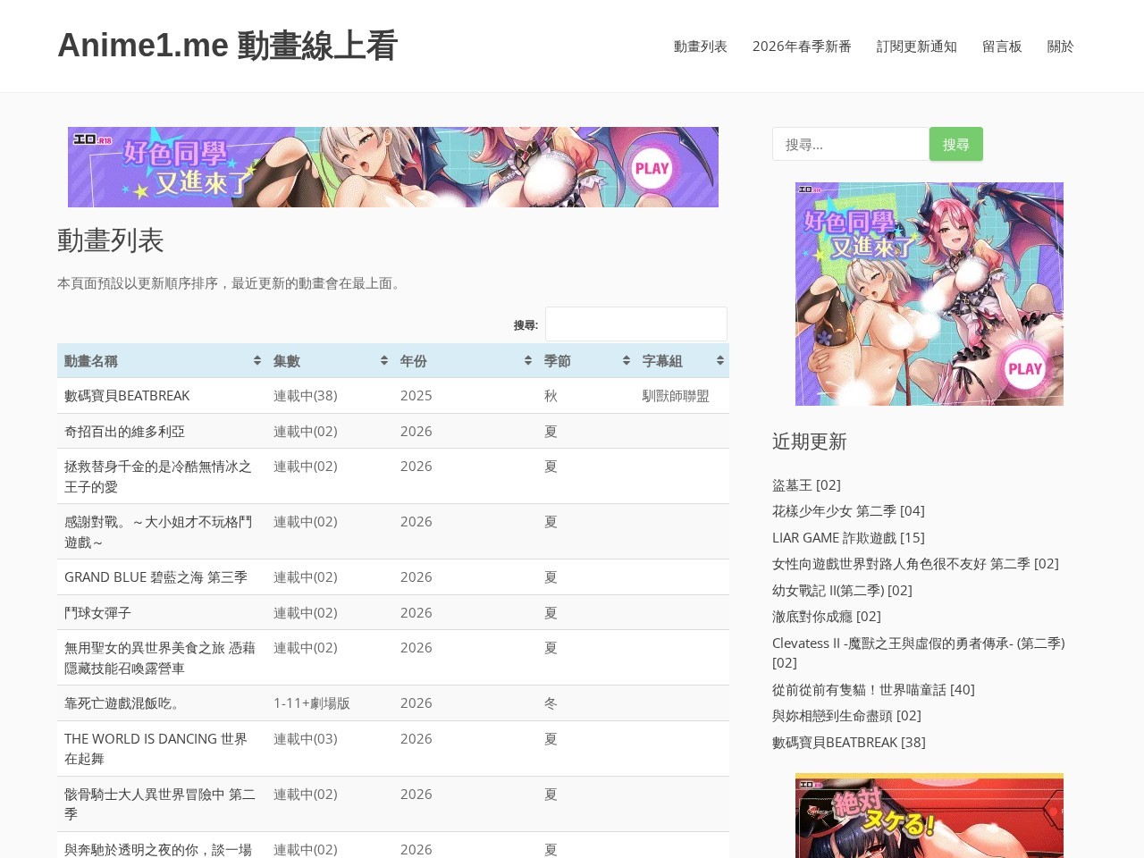
Task: Go to 訂閱更新通知 in the top menu
Action: (x=917, y=46)
